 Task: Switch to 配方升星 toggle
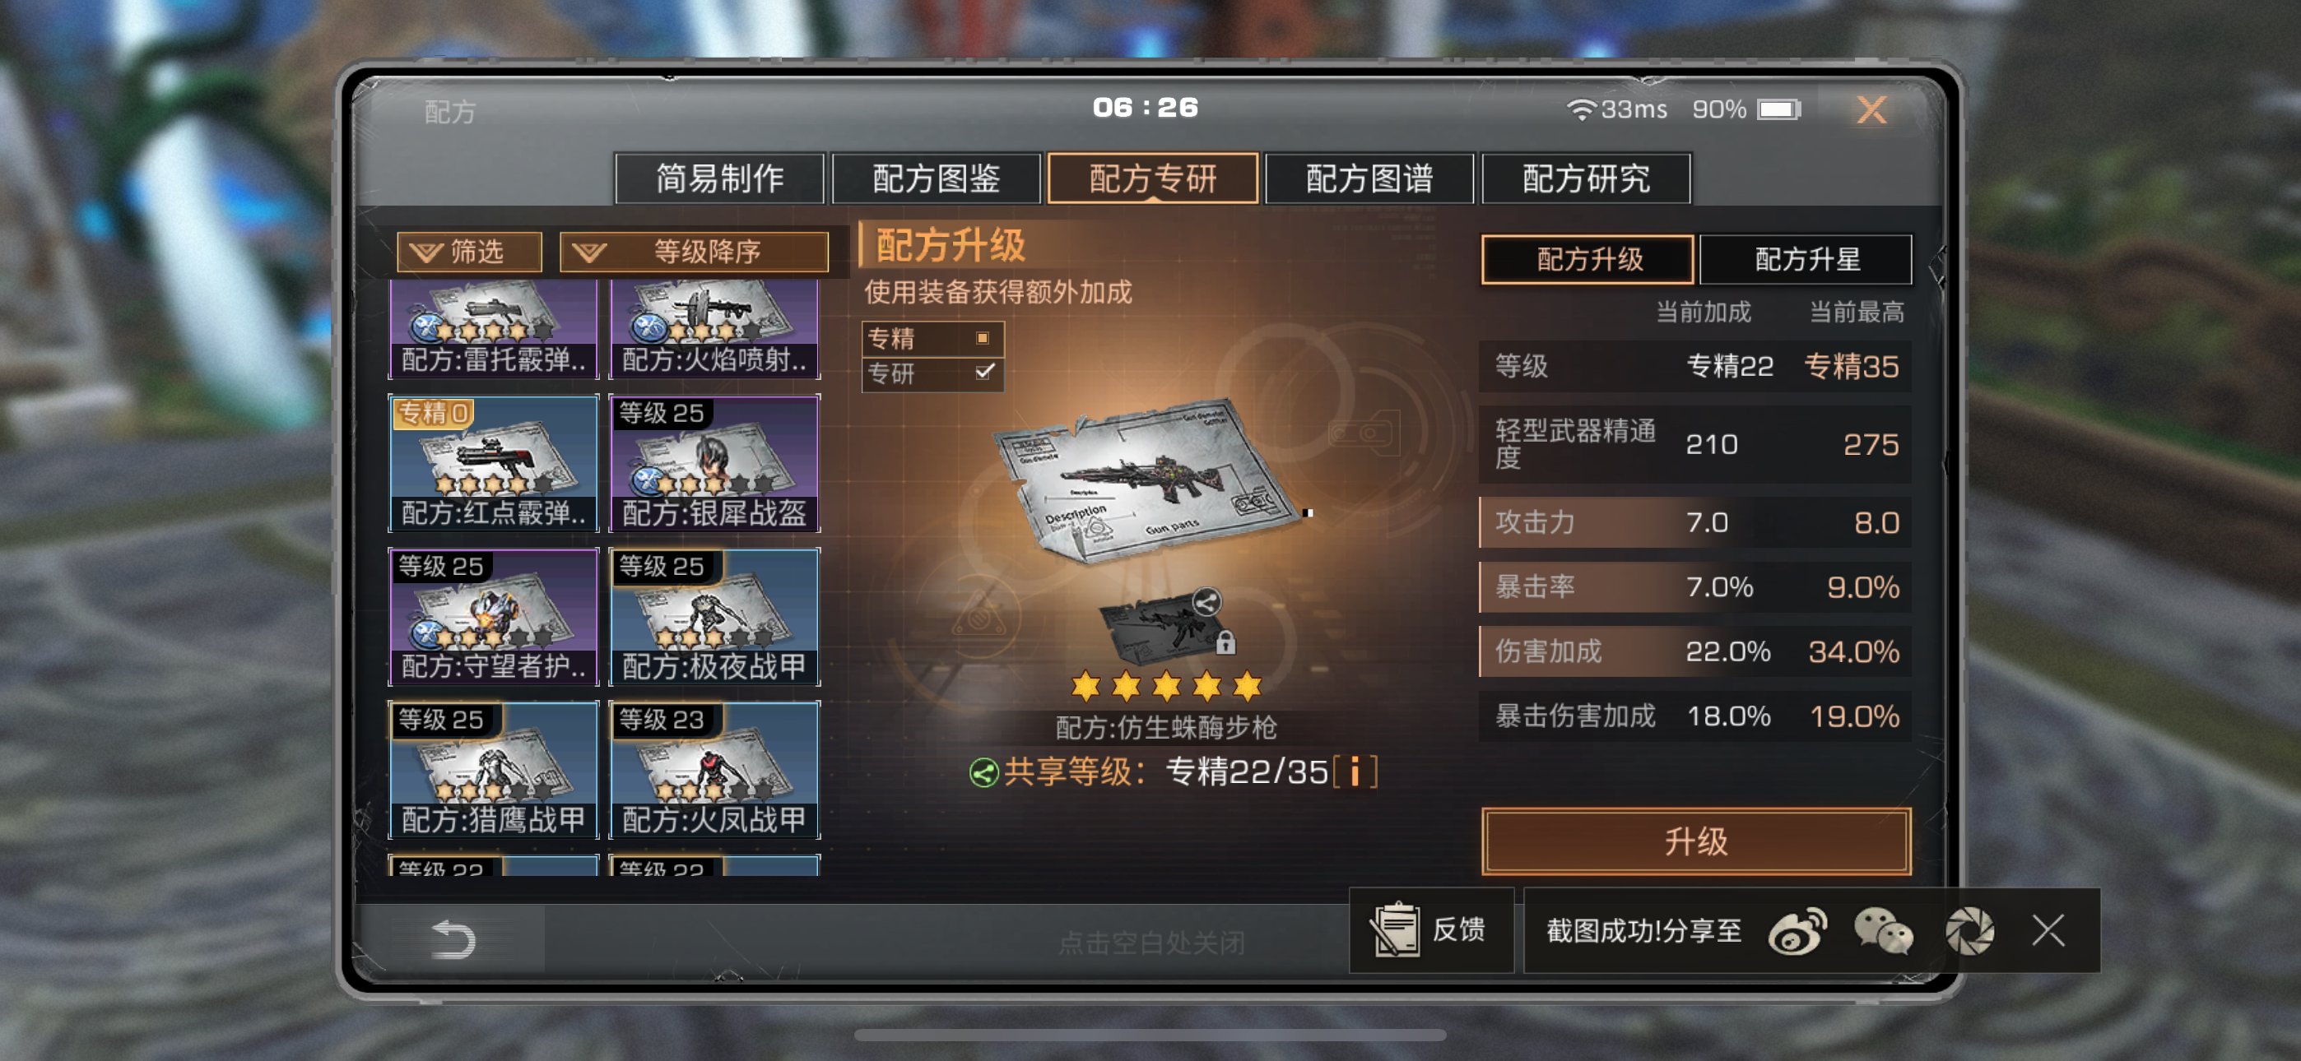point(1806,259)
